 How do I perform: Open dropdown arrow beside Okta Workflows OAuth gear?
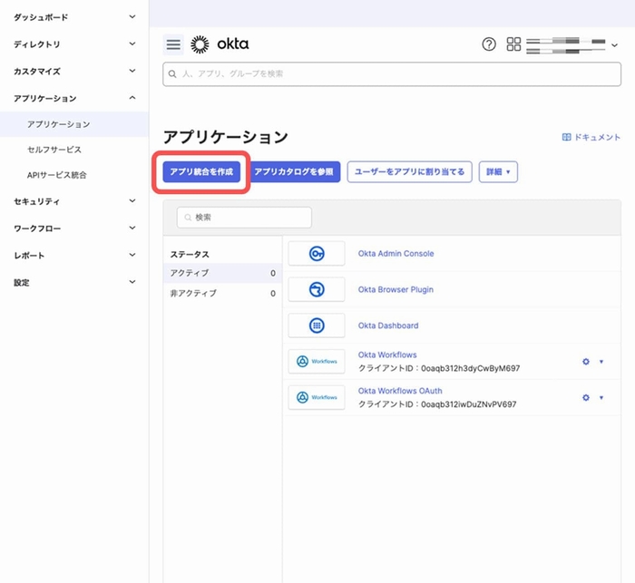601,397
